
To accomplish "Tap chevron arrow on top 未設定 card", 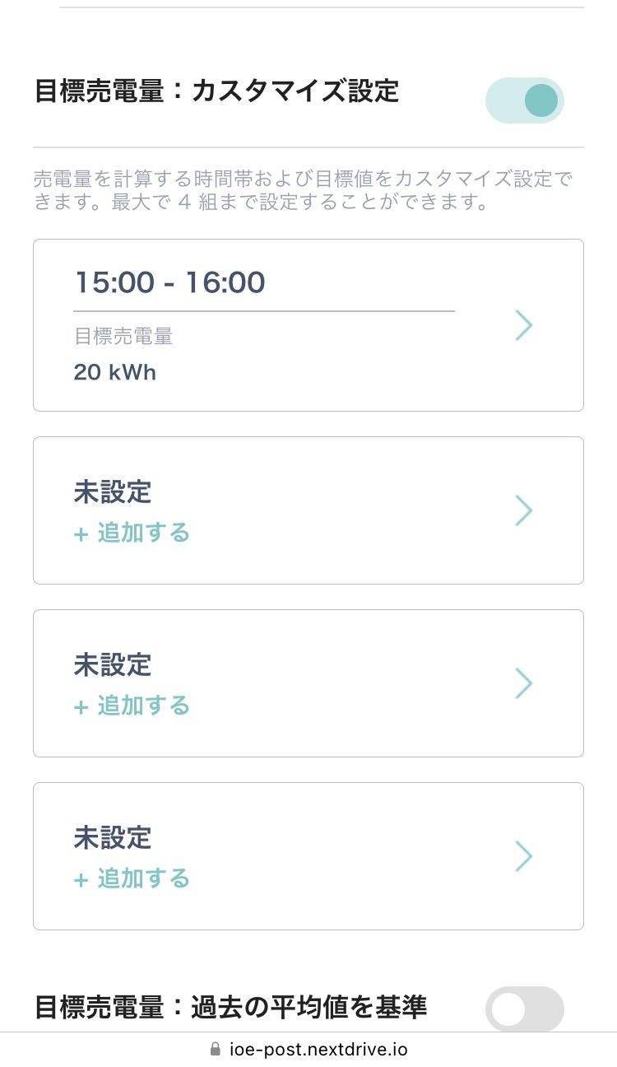I will click(x=524, y=510).
